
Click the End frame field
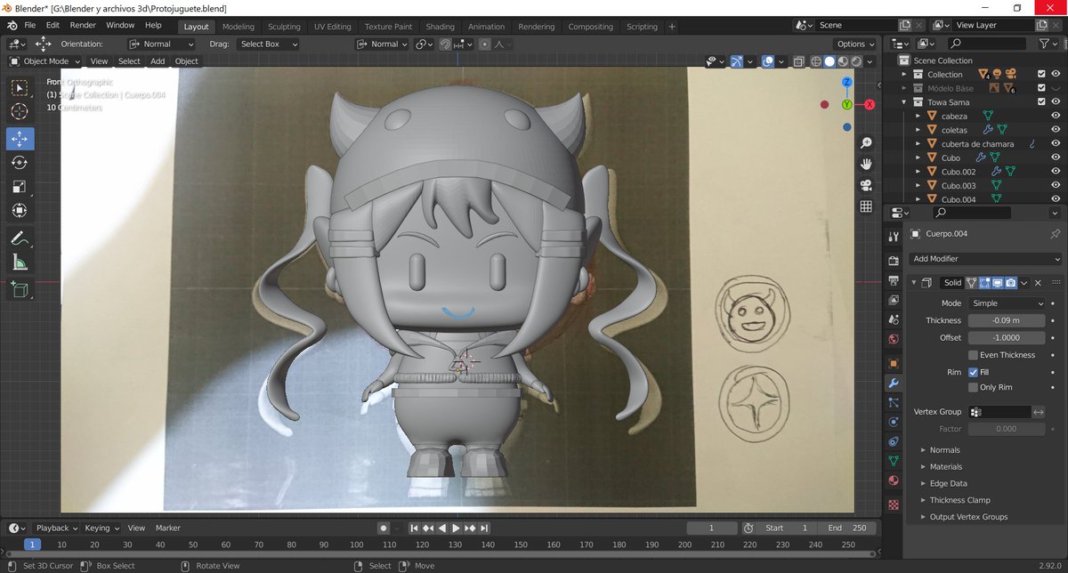(847, 528)
